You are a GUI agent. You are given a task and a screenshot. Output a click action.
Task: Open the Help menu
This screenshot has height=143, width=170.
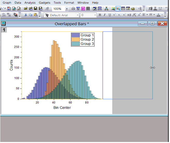click(x=95, y=3)
